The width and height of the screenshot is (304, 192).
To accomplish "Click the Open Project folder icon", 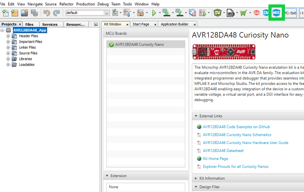I will (x=24, y=13).
